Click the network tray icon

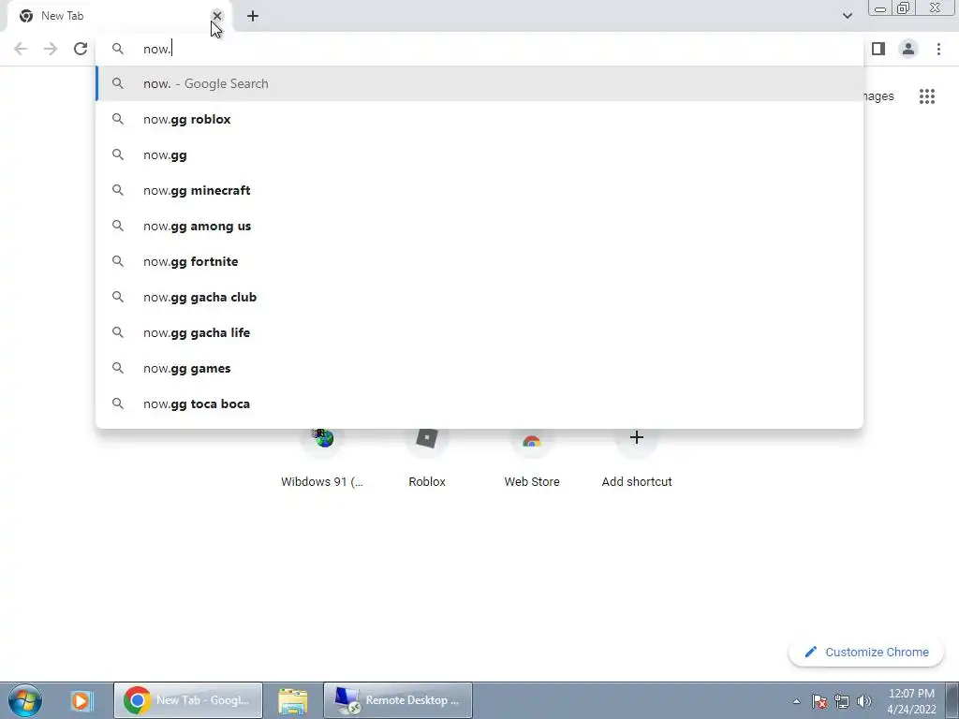(x=842, y=701)
